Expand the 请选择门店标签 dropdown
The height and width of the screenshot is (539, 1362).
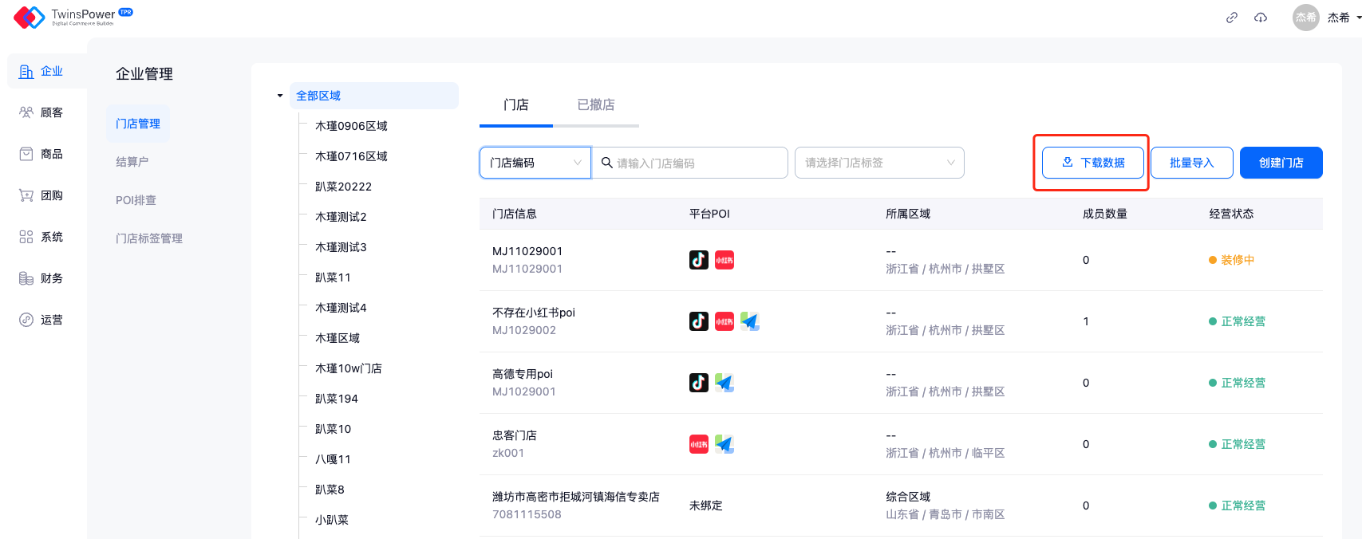click(x=879, y=163)
